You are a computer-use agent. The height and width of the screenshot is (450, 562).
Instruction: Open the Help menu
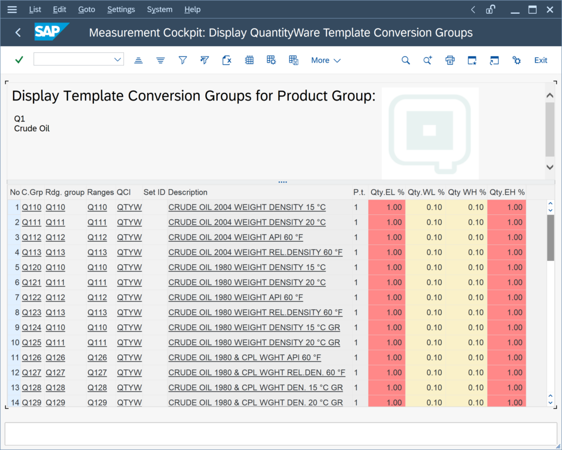[x=193, y=9]
